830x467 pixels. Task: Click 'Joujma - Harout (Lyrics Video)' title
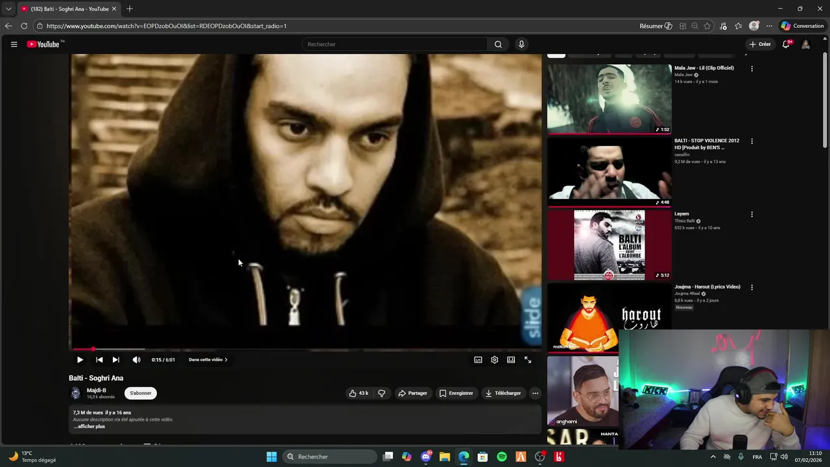tap(707, 287)
